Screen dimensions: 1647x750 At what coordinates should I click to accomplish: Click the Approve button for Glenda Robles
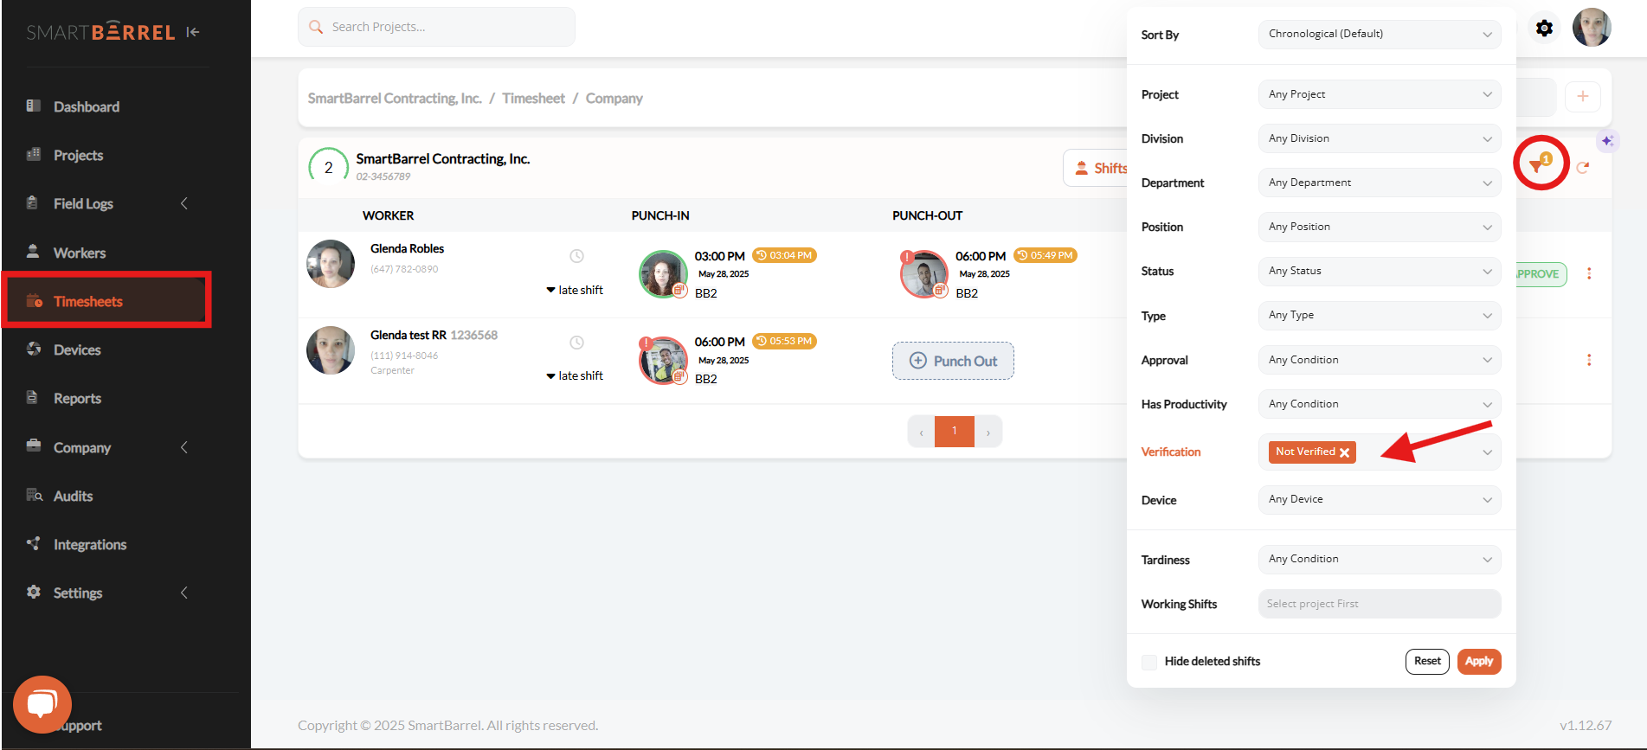pyautogui.click(x=1541, y=274)
